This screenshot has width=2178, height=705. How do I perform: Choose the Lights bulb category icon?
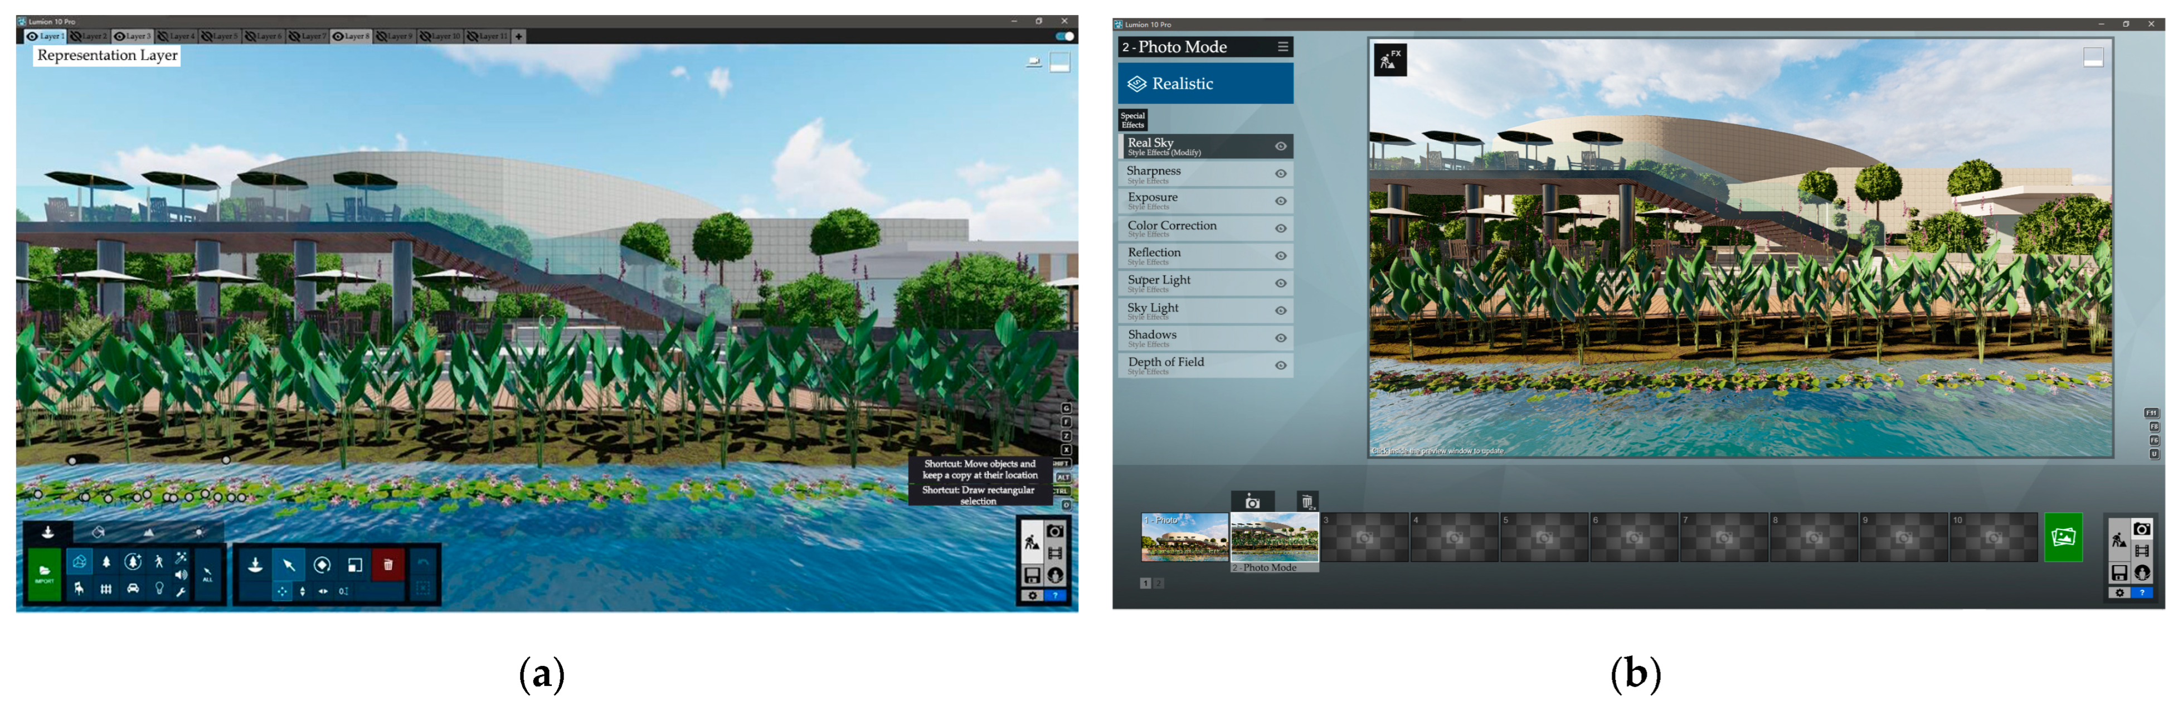click(x=159, y=589)
